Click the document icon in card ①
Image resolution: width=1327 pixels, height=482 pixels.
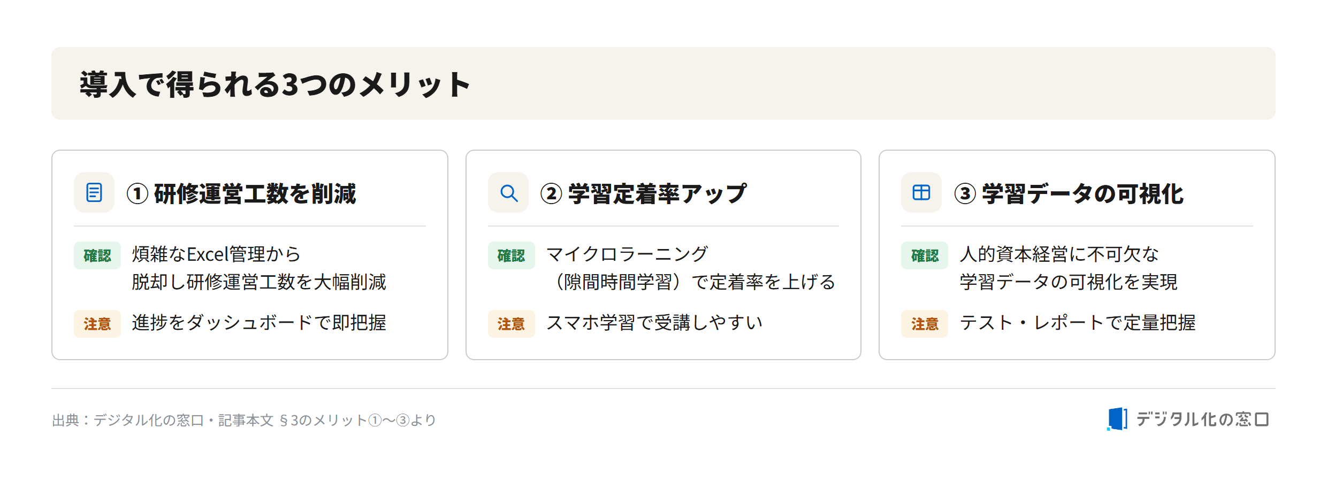click(94, 192)
